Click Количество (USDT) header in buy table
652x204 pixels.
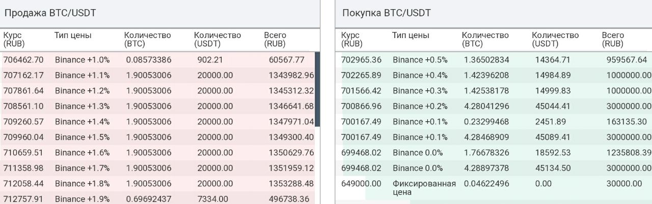click(555, 40)
